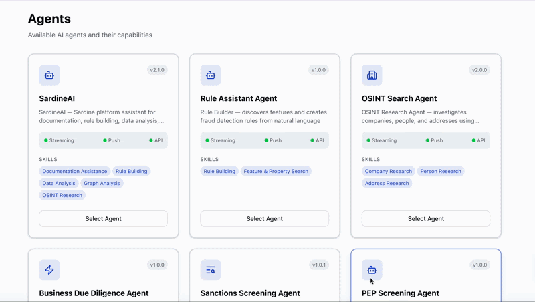Click Rule Assistant's API status indicator

(x=317, y=140)
